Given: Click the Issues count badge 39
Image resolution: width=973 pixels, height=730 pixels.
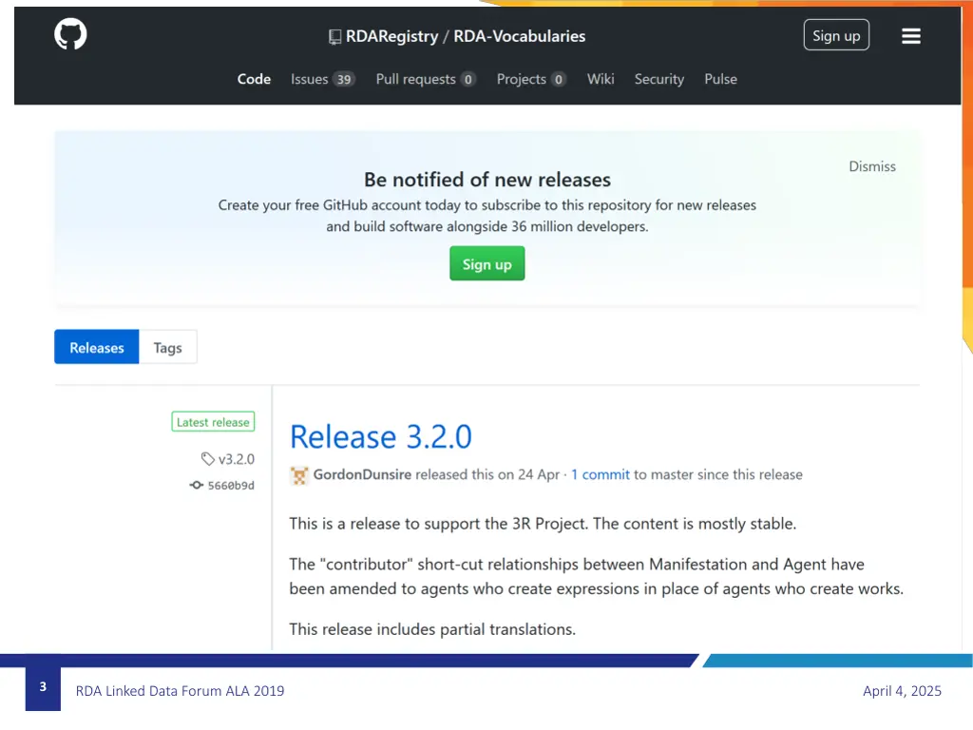Looking at the screenshot, I should pos(343,80).
